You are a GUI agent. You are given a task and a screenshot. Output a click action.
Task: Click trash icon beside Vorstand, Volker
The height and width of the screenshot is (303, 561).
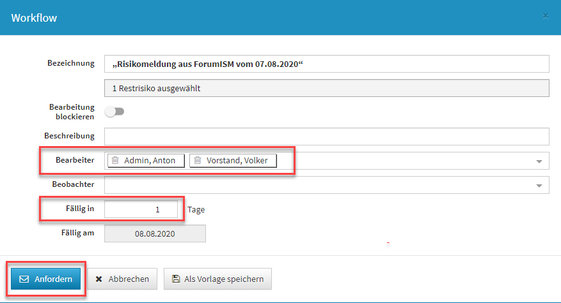[x=198, y=161]
